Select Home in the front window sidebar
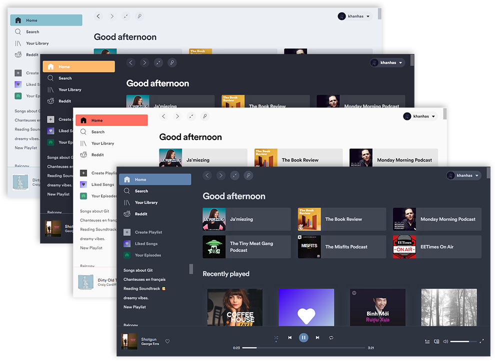The image size is (495, 361). point(155,179)
